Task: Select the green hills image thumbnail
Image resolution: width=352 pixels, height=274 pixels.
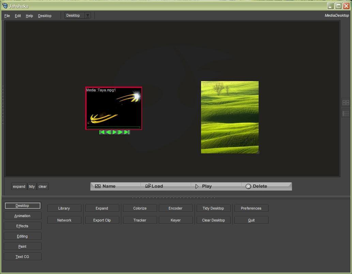Action: pyautogui.click(x=230, y=117)
